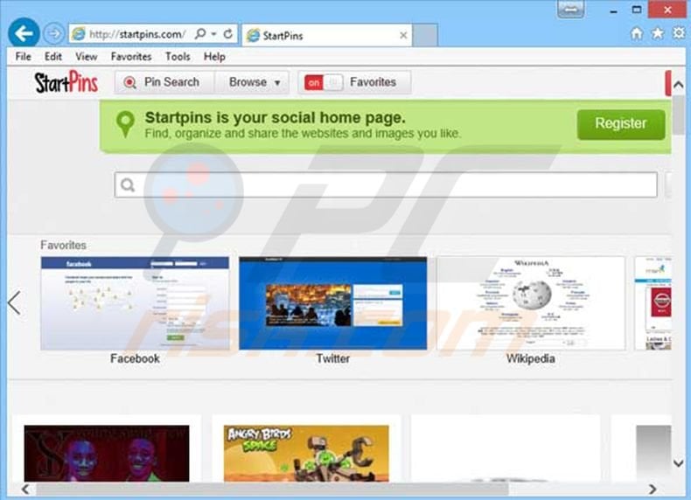Click the horizontal scrollbar thumb
691x500 pixels.
point(272,489)
